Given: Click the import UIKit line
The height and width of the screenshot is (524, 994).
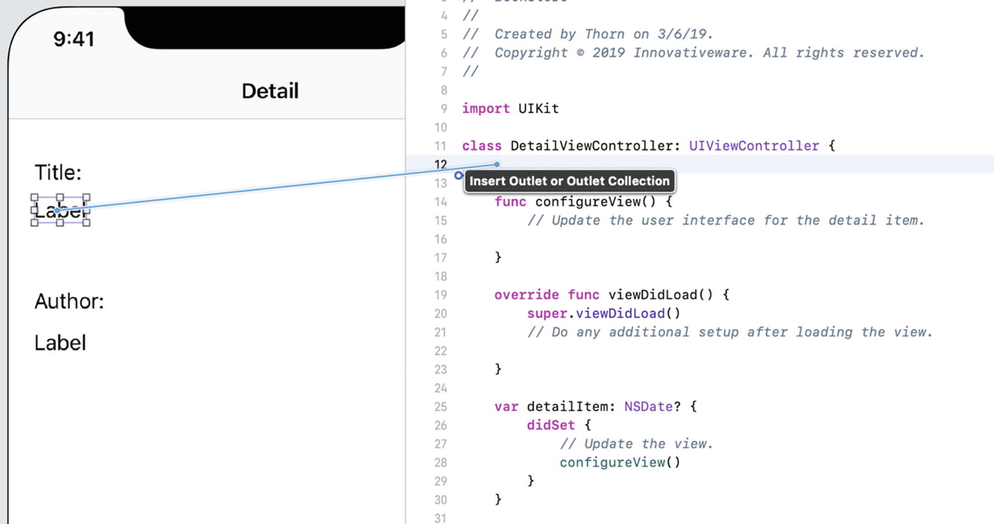Looking at the screenshot, I should tap(511, 108).
